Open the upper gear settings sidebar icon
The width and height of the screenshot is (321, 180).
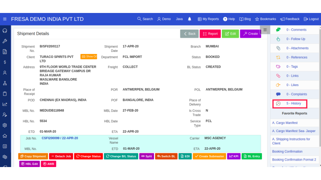(x=5, y=125)
